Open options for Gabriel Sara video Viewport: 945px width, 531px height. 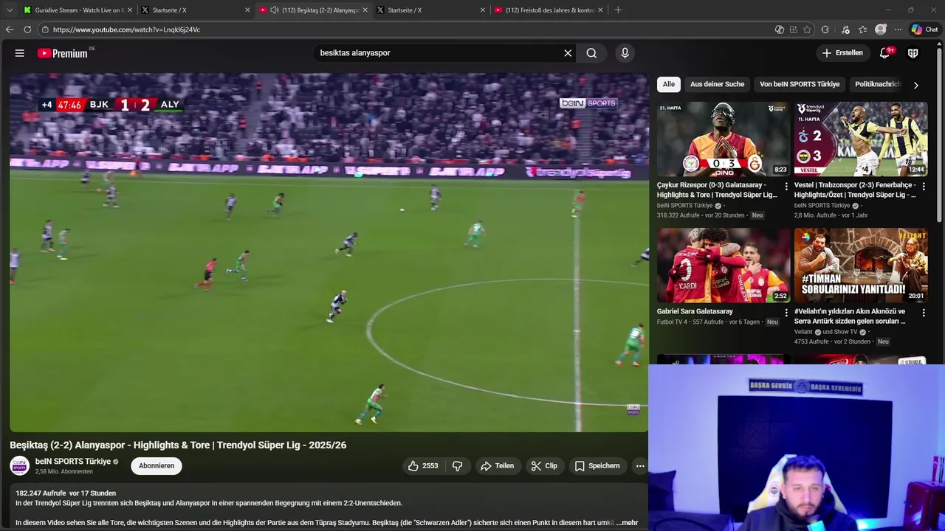click(786, 313)
